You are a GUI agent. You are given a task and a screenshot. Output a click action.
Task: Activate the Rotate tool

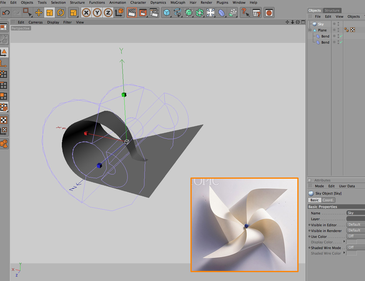click(x=61, y=12)
